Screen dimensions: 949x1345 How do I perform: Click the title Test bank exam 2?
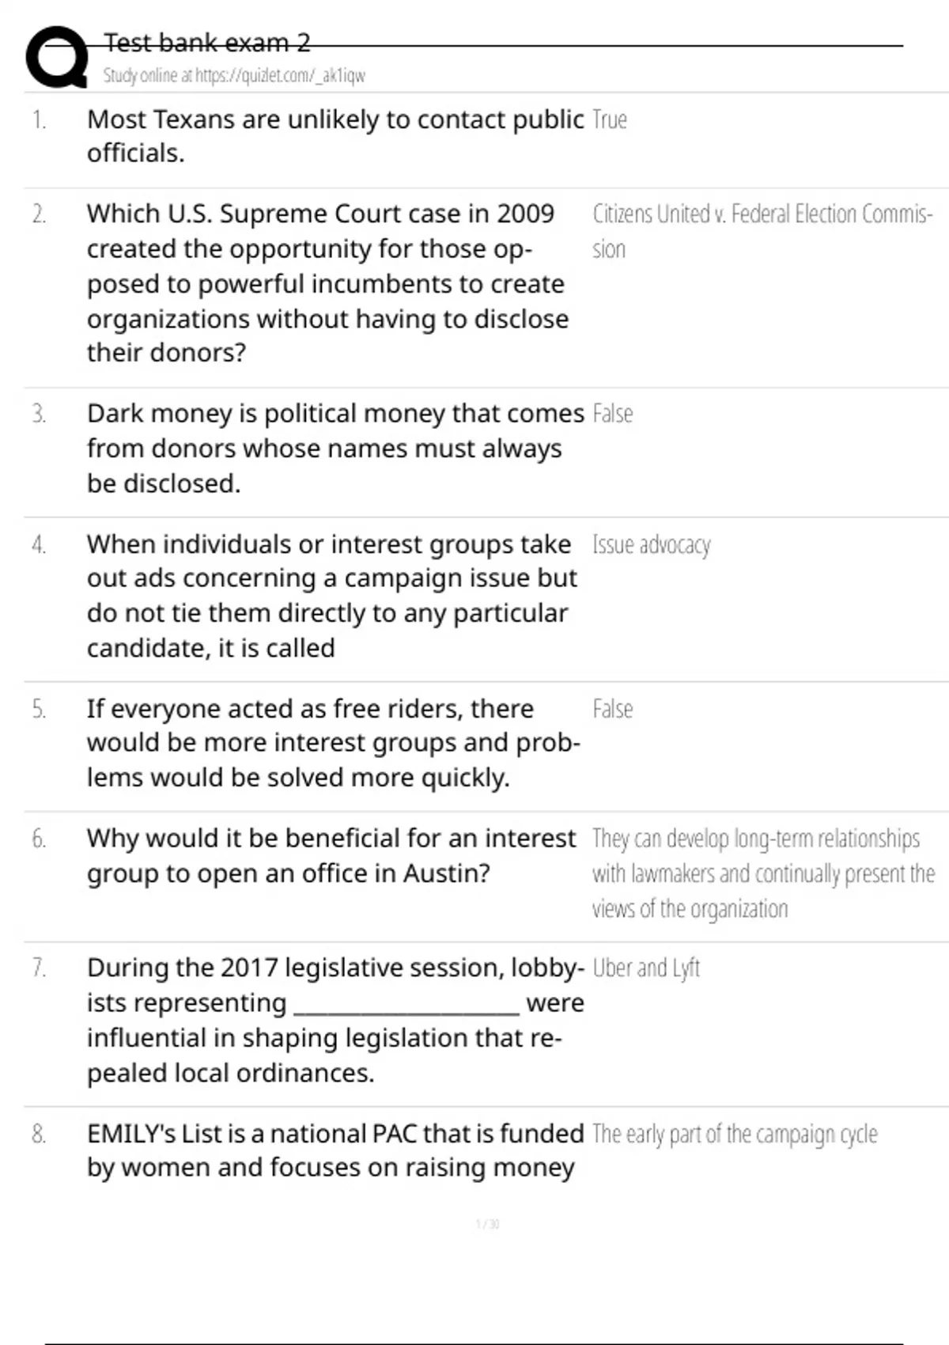pos(207,42)
